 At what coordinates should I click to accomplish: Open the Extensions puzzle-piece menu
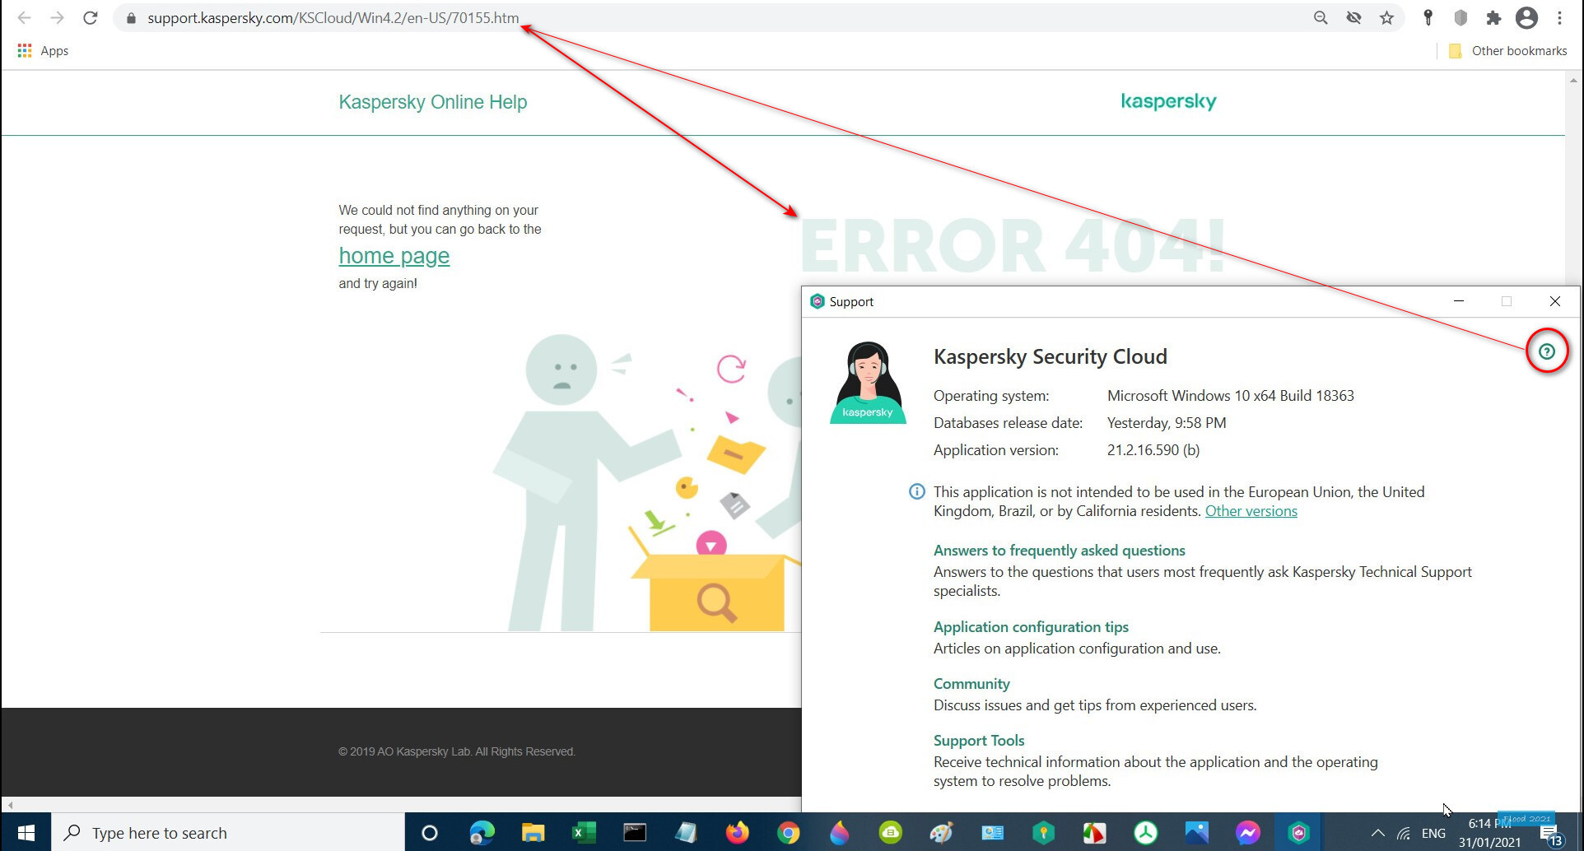tap(1493, 17)
